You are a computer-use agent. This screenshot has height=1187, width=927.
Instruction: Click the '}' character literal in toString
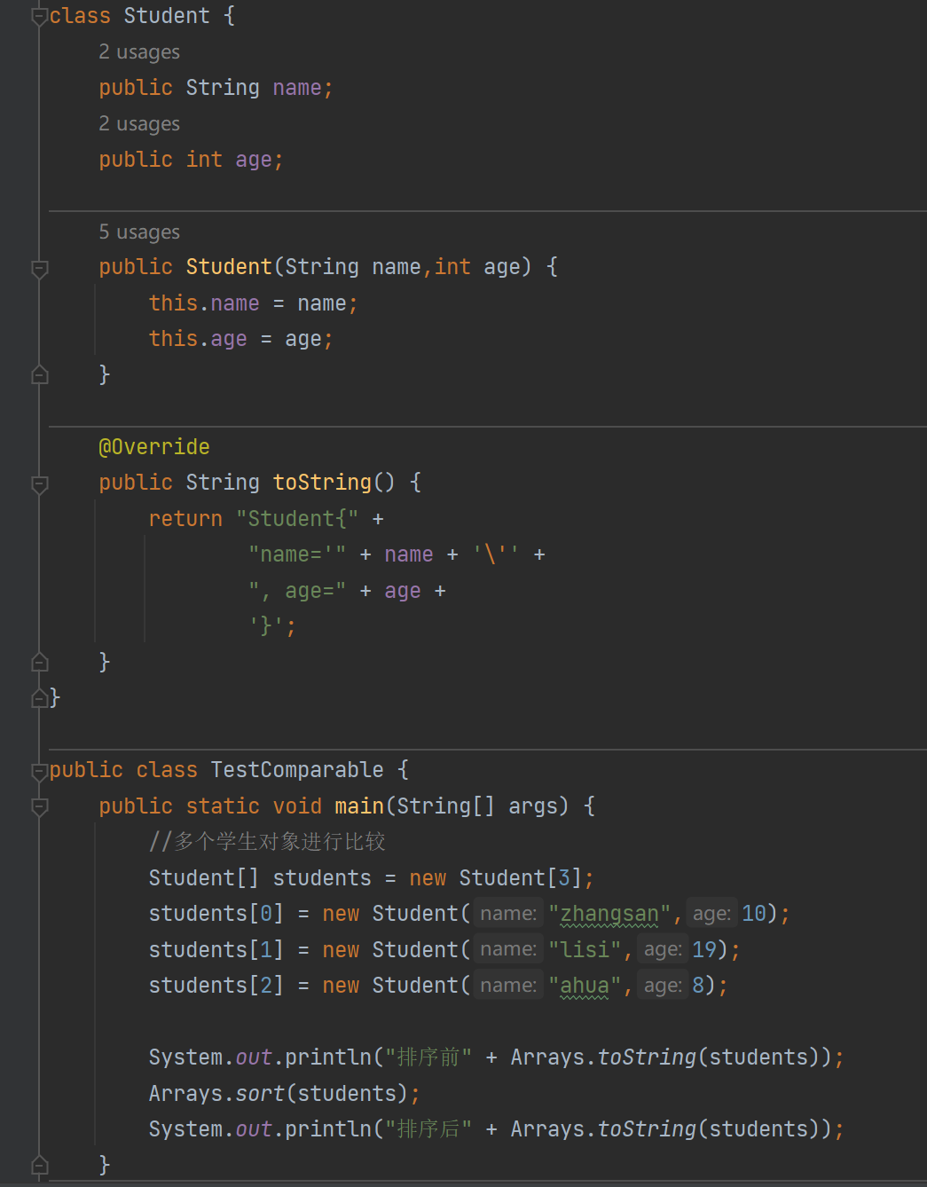coord(266,626)
